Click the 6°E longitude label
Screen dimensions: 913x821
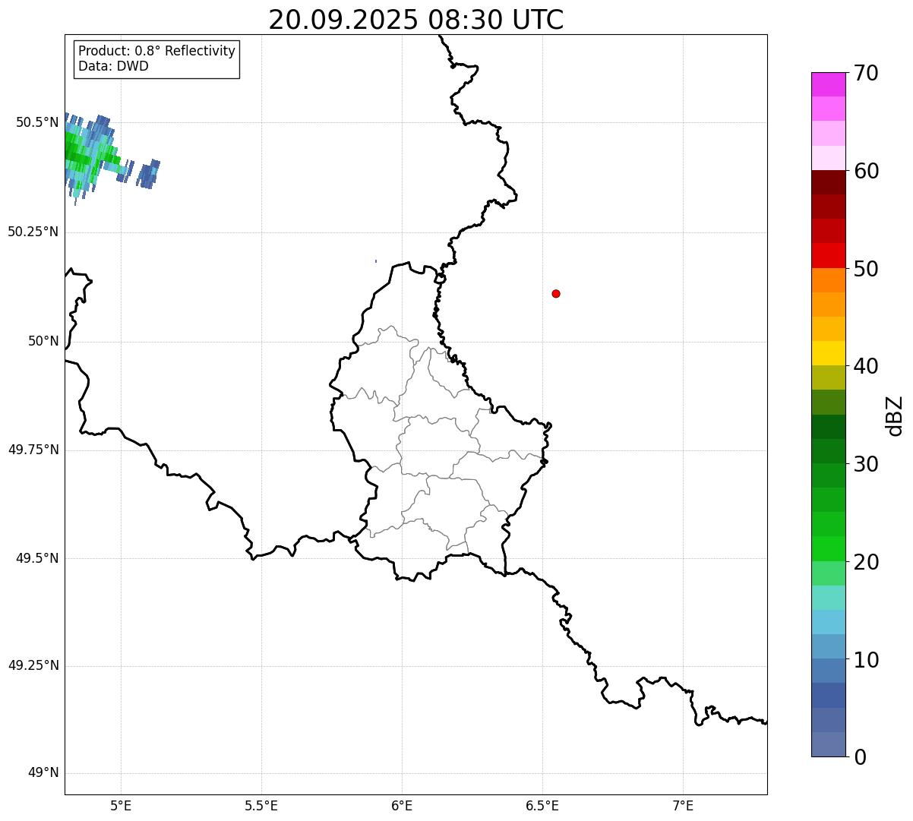[x=402, y=807]
